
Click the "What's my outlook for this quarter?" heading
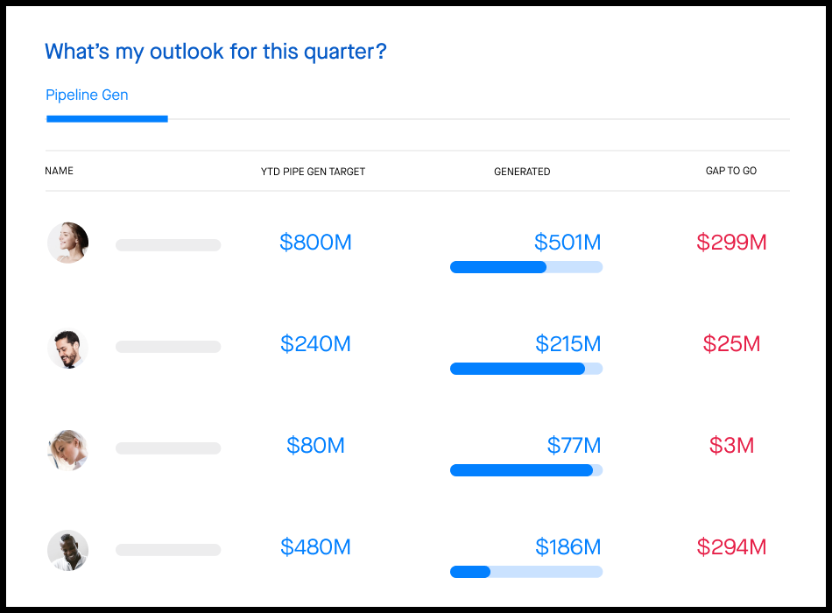215,52
